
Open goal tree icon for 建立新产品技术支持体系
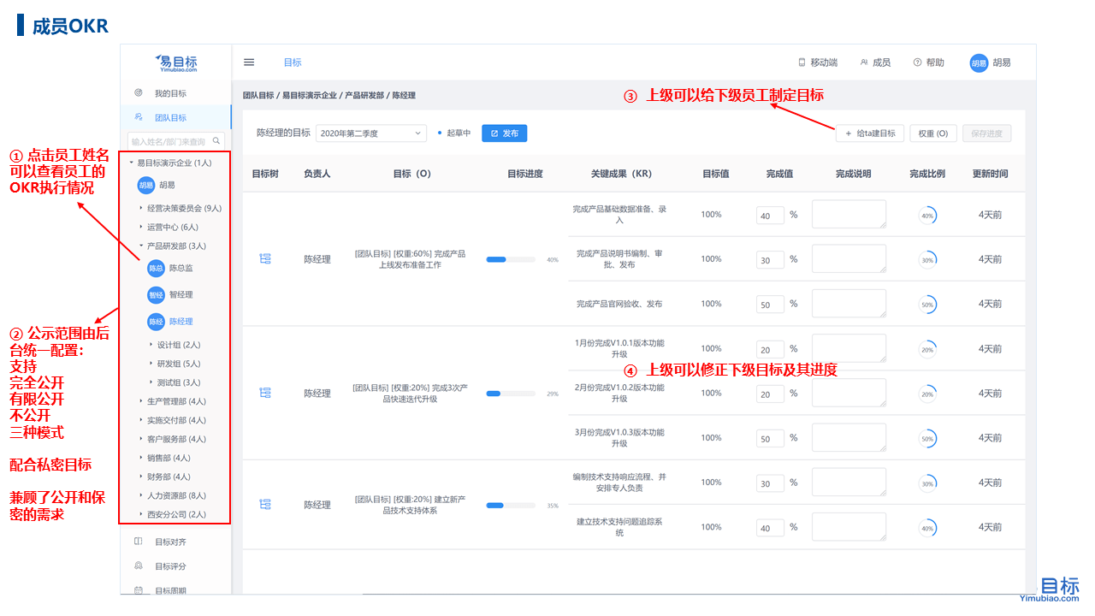(x=264, y=505)
